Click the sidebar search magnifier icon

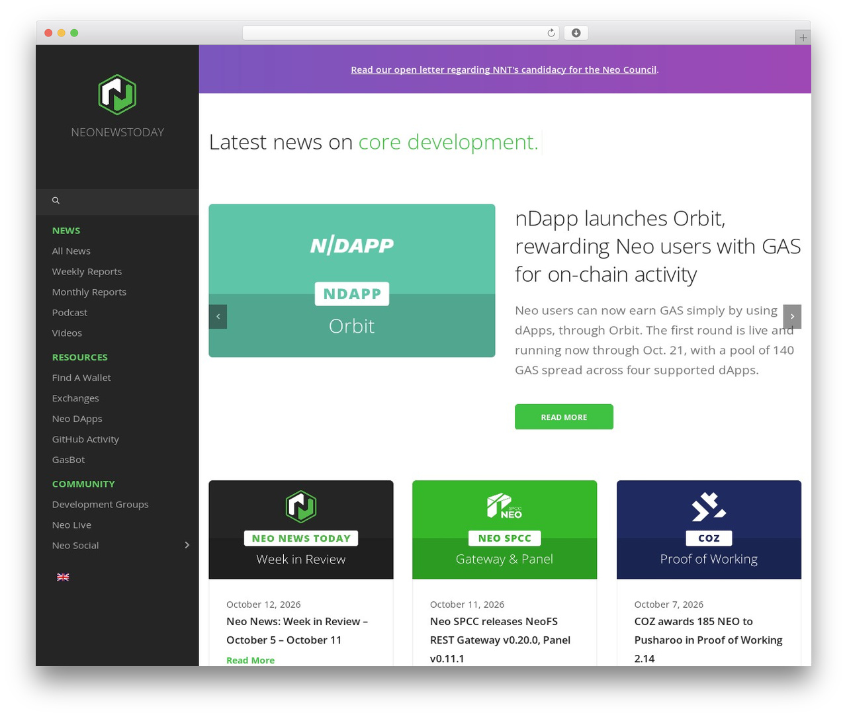coord(56,200)
